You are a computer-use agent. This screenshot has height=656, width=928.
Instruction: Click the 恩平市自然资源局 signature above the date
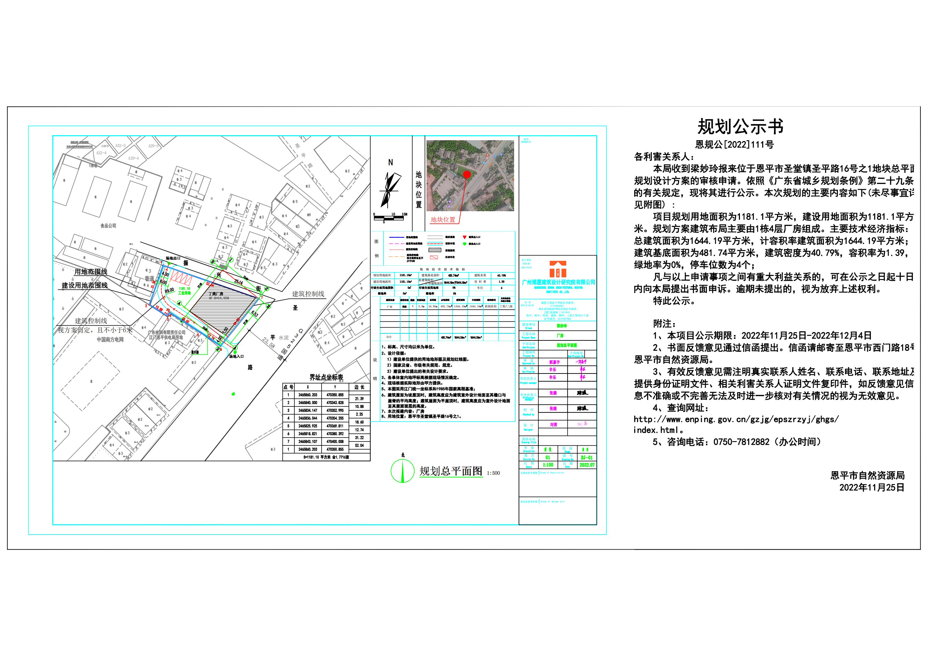coord(867,475)
